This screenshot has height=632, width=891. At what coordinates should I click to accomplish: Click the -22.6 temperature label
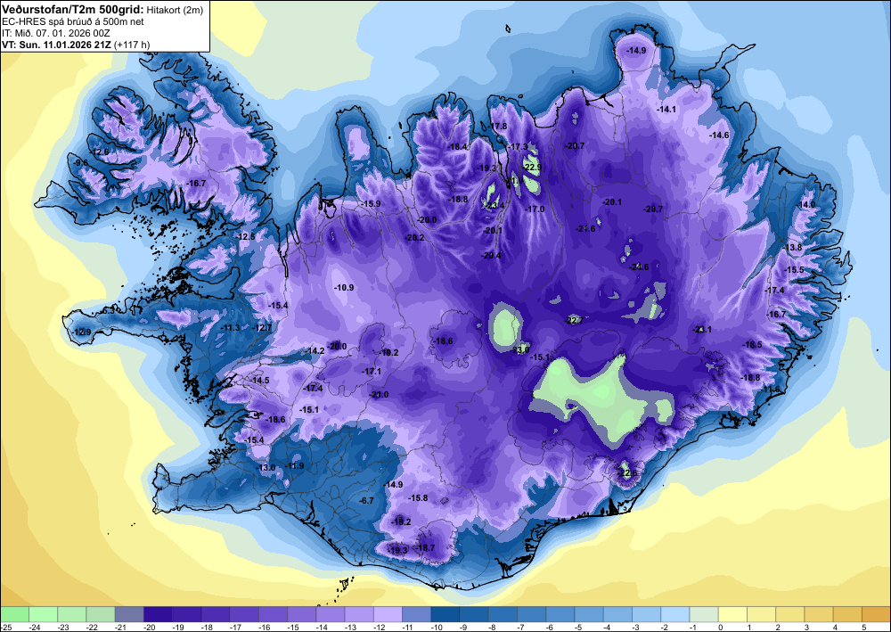pyautogui.click(x=627, y=472)
